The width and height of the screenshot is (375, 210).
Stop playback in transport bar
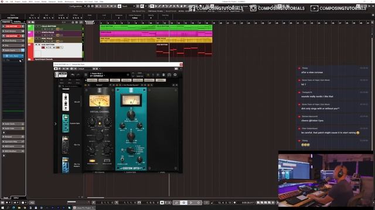click(183, 202)
